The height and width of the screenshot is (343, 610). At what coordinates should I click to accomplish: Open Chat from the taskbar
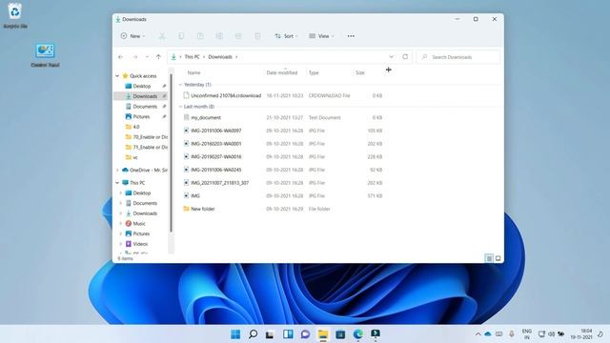point(305,334)
